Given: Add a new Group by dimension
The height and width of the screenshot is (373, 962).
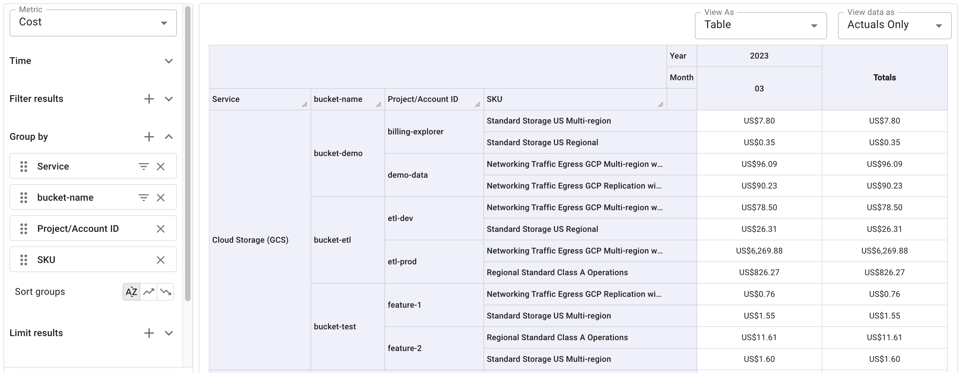Looking at the screenshot, I should pyautogui.click(x=149, y=136).
